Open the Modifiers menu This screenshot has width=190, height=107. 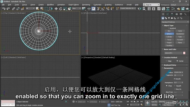point(50,5)
